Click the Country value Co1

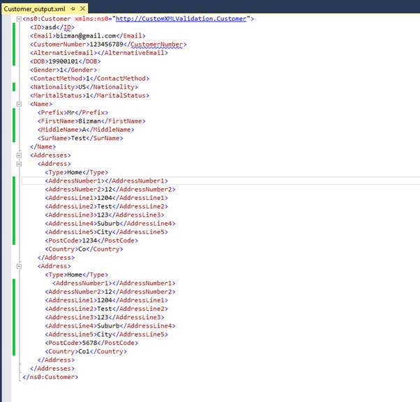(84, 351)
